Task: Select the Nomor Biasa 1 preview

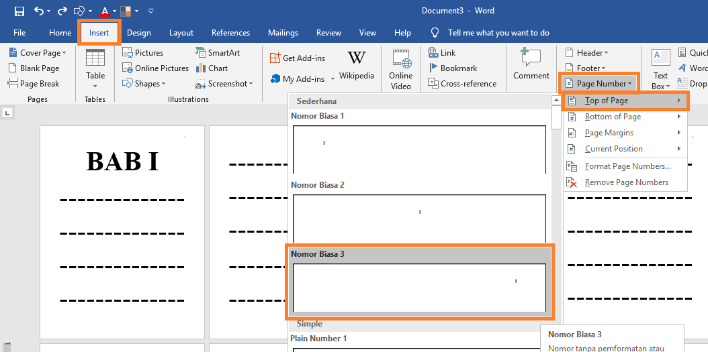Action: (x=419, y=150)
